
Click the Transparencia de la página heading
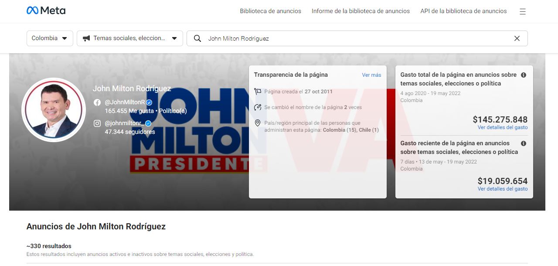tap(291, 75)
